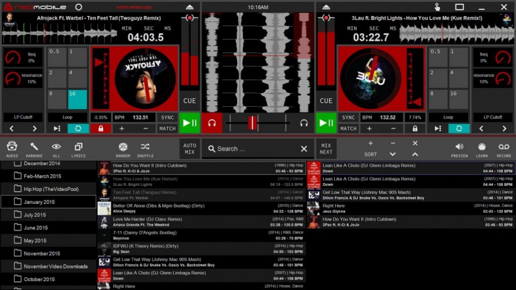Image resolution: width=516 pixels, height=290 pixels.
Task: Open the LYRICS view
Action: click(x=78, y=149)
